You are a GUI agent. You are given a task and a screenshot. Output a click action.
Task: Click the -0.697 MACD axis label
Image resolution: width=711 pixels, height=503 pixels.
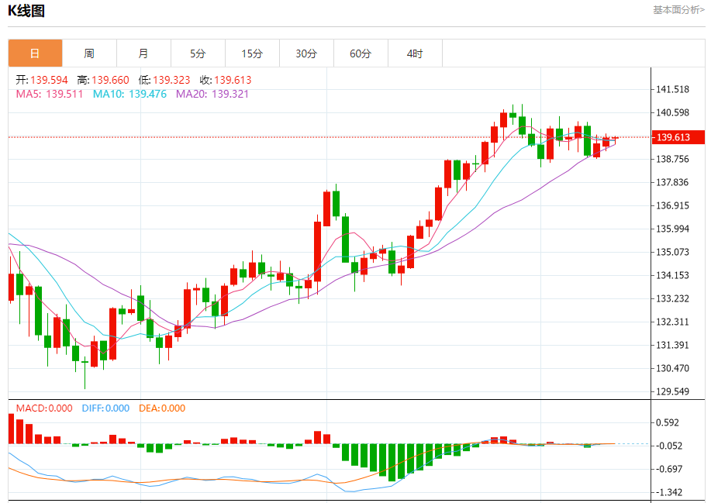[669, 469]
